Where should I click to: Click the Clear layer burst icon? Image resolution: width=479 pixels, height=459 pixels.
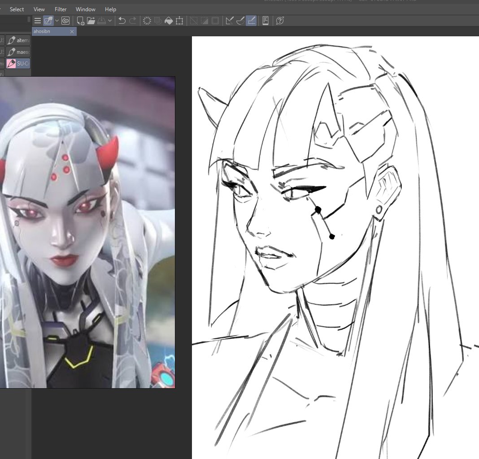(x=147, y=21)
